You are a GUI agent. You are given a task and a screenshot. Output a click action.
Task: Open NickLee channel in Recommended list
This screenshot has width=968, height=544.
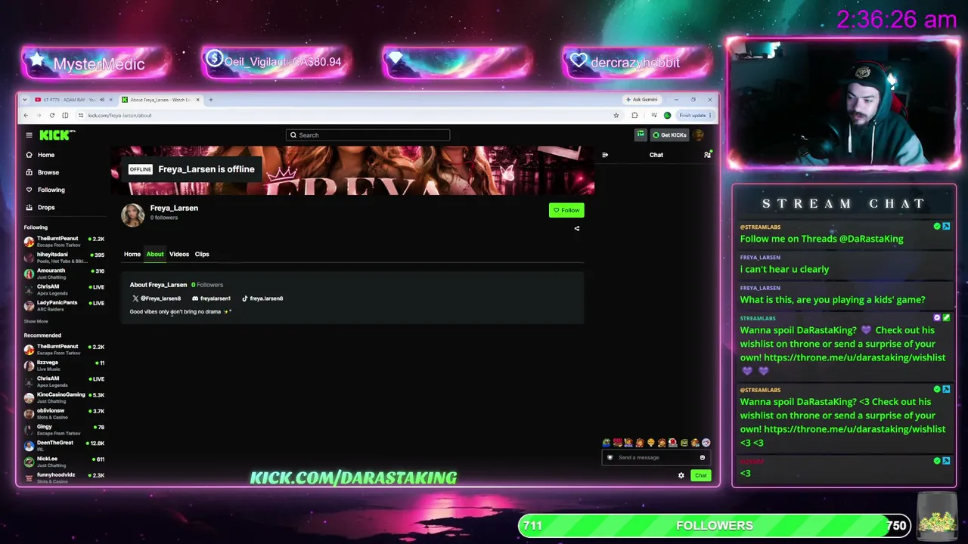(64, 462)
